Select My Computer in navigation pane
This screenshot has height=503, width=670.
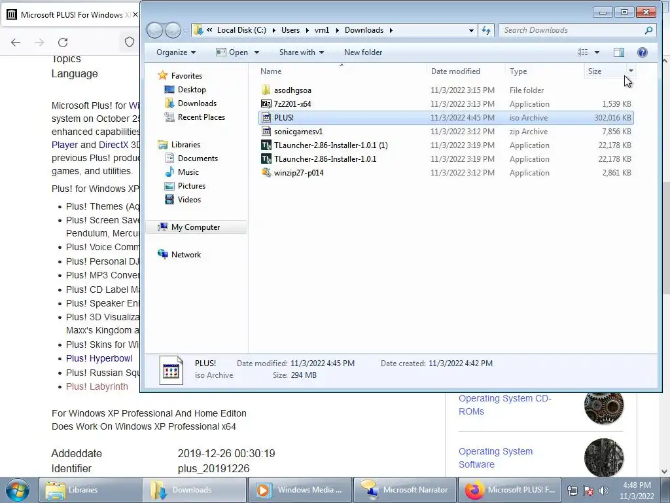[x=196, y=227]
